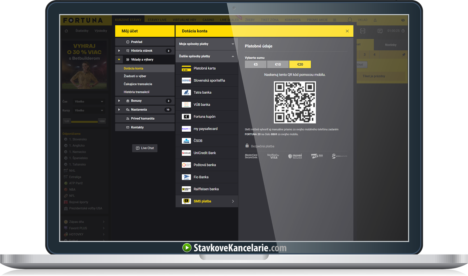Choose the Fortuna kupón euro icon
The height and width of the screenshot is (276, 468).
pos(186,117)
